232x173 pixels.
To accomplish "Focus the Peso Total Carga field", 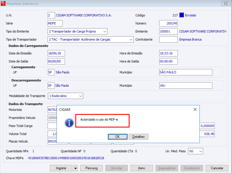I will 52,126.
